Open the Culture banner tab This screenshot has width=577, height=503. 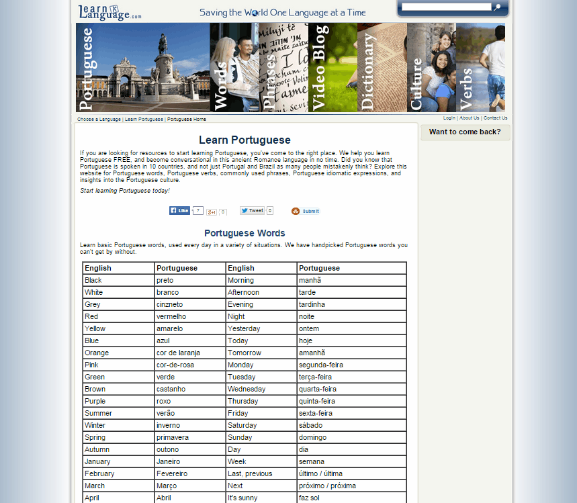[x=432, y=67]
